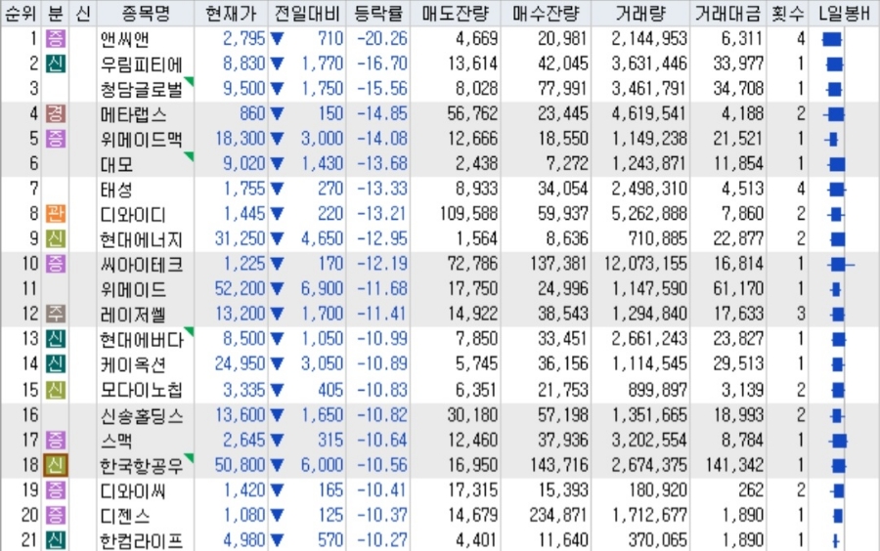This screenshot has width=880, height=551.
Task: Click the 신 badge in 우림피티에 row
Action: tap(55, 64)
